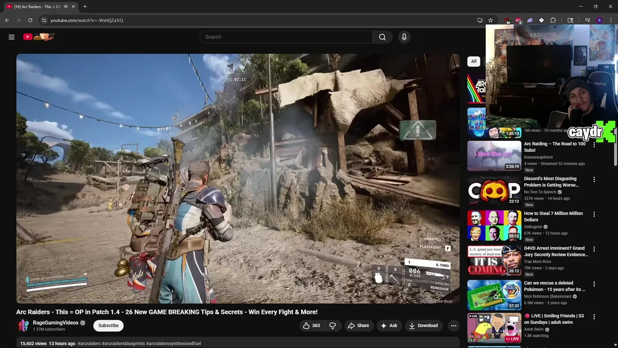Open How to Steal 7 Million thumbnail
This screenshot has width=618, height=348.
494,225
